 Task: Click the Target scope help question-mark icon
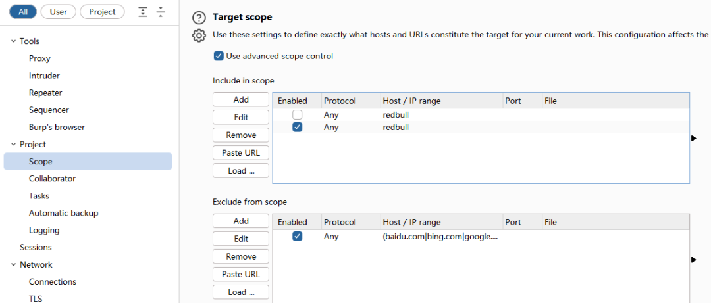(199, 18)
